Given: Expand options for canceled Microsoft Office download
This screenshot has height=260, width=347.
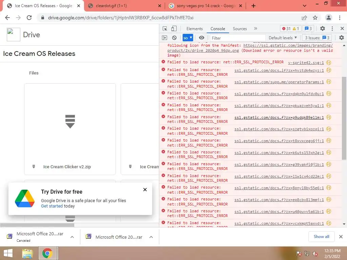Looking at the screenshot, I should click(x=72, y=237).
